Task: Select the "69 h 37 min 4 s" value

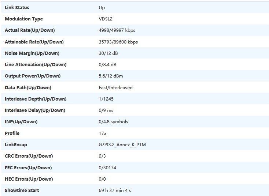Action: coord(115,191)
